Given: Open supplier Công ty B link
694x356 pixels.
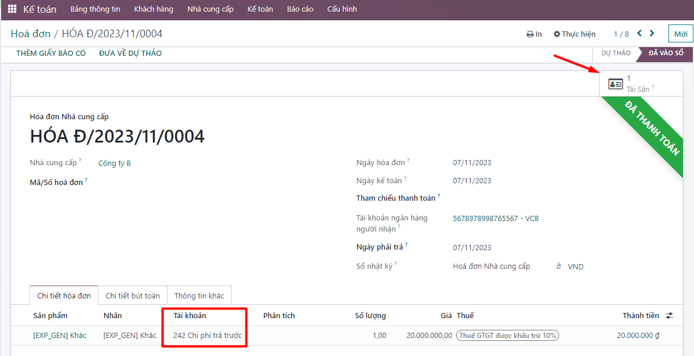Looking at the screenshot, I should pos(115,163).
